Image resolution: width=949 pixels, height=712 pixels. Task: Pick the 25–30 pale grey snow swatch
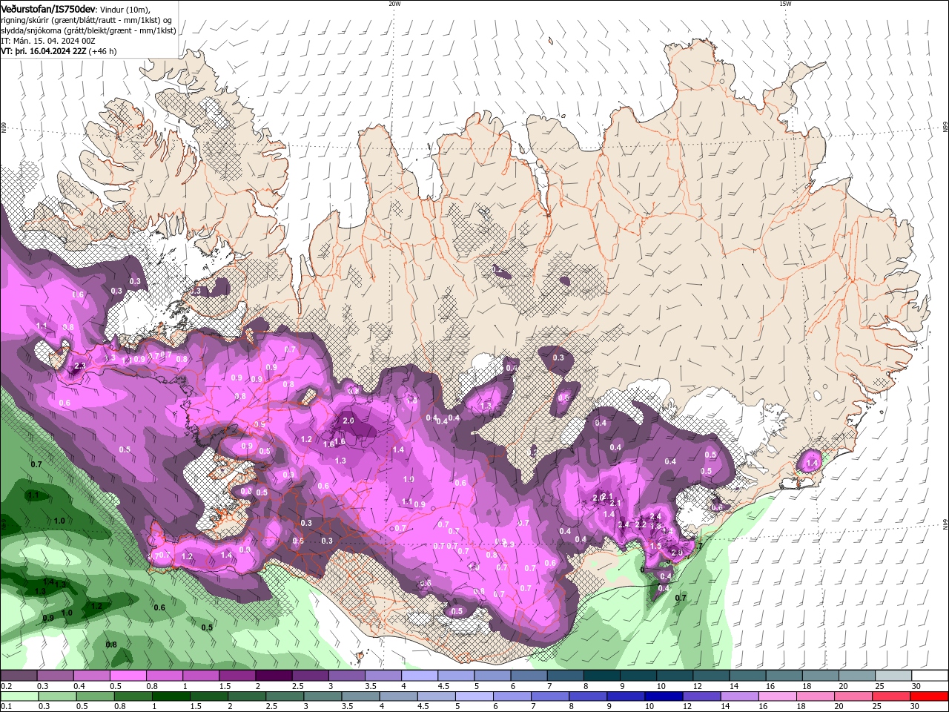[894, 676]
